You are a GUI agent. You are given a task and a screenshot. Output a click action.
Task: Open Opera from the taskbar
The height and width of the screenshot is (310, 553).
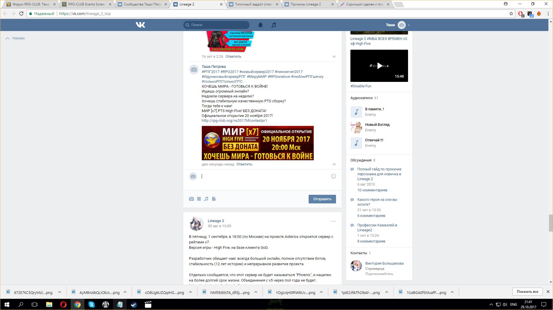pos(63,305)
